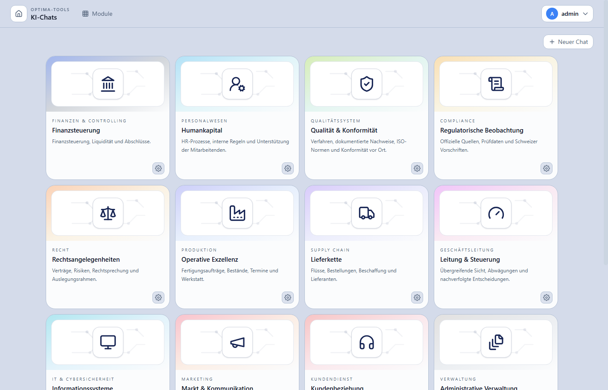The height and width of the screenshot is (390, 608).
Task: Open settings gear on Leitung & Steuerung card
Action: 547,298
